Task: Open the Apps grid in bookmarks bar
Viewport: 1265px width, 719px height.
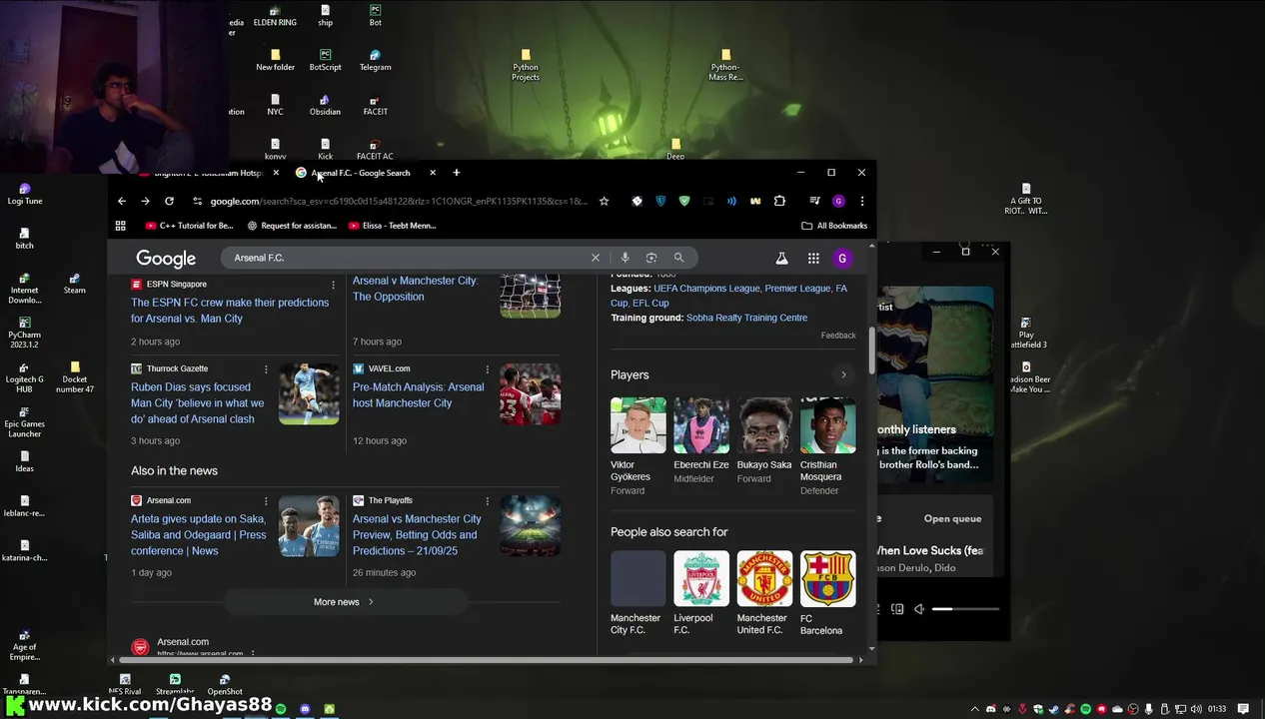Action: [x=121, y=226]
